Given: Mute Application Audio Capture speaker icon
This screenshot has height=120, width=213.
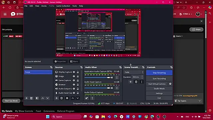Looking at the screenshot, I should point(112,78).
